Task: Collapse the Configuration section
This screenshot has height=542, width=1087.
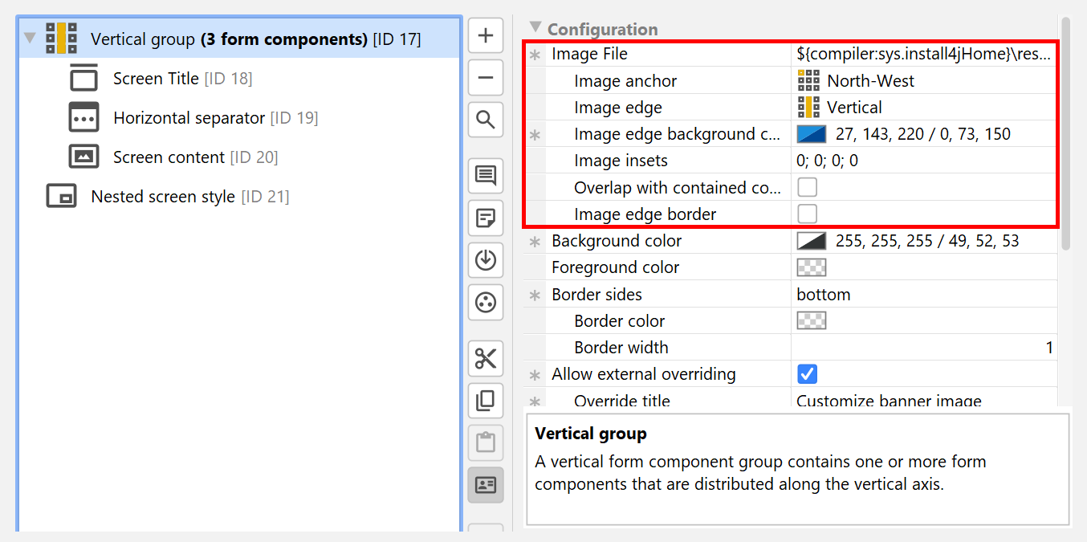Action: (535, 28)
